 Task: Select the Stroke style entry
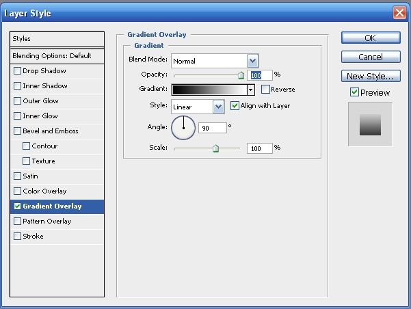(33, 237)
